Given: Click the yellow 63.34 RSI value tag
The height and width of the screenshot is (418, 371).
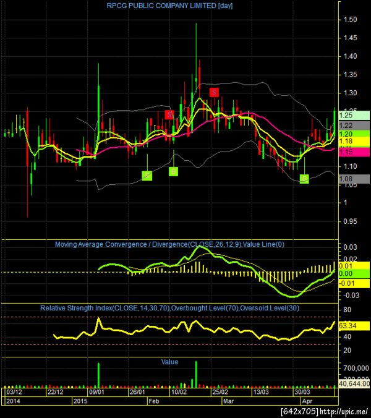Looking at the screenshot, I should (x=354, y=326).
